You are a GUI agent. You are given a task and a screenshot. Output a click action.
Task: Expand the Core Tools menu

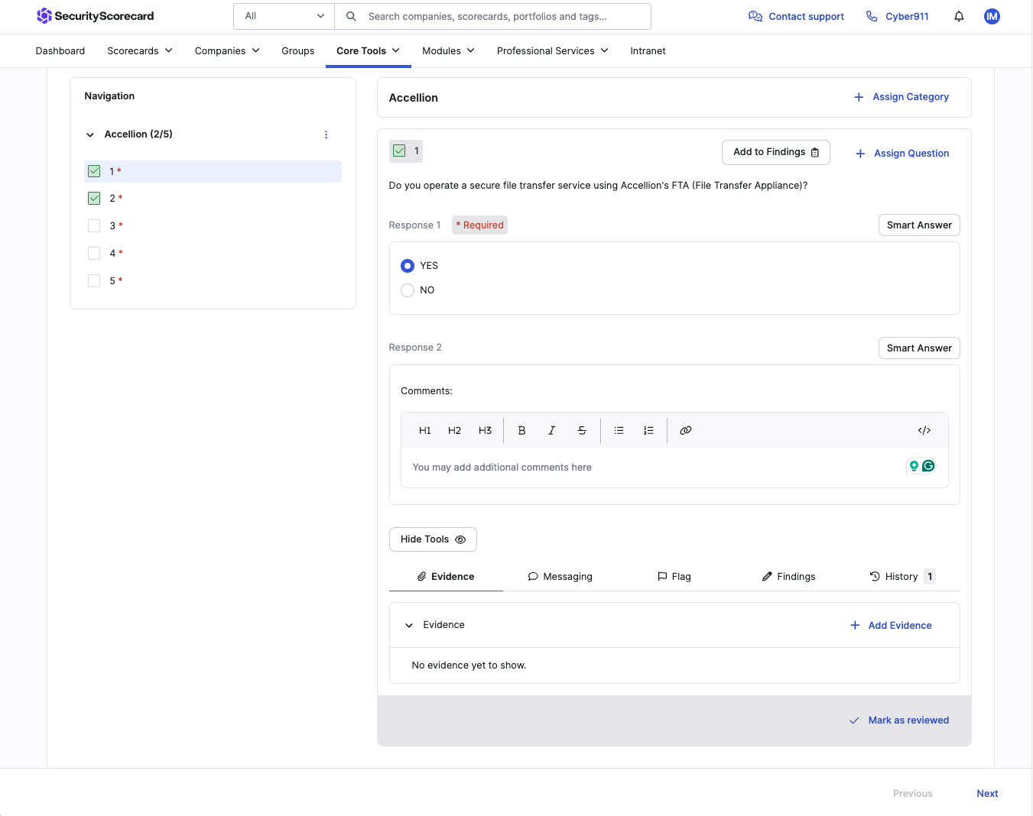point(369,51)
